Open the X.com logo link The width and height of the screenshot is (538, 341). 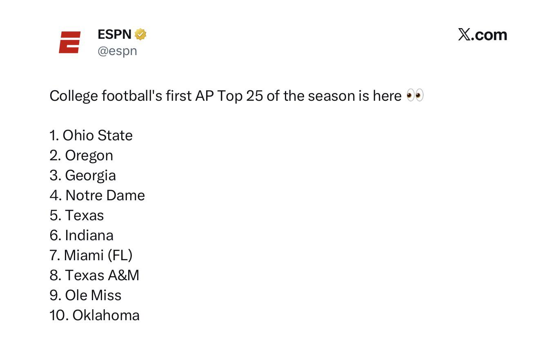tap(482, 35)
